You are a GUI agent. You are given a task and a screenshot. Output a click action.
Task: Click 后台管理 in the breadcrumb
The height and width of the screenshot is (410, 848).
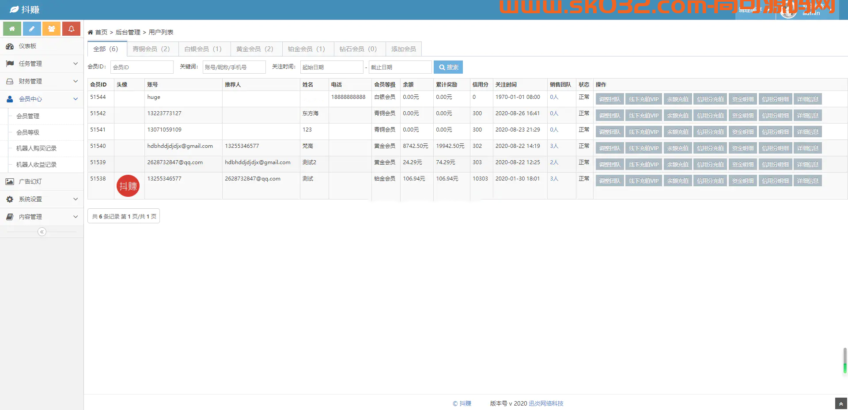(128, 32)
